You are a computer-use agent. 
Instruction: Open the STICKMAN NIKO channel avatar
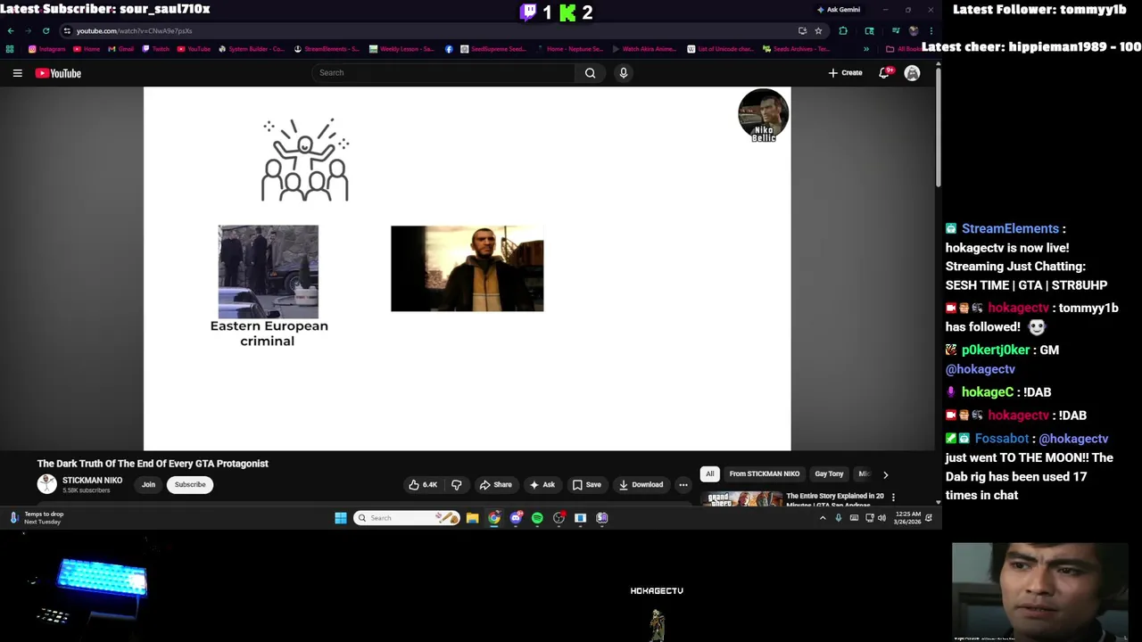46,484
